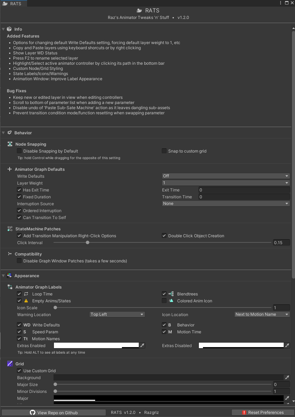The image size is (295, 417).
Task: Click the Transition Time input field
Action: pos(244,197)
